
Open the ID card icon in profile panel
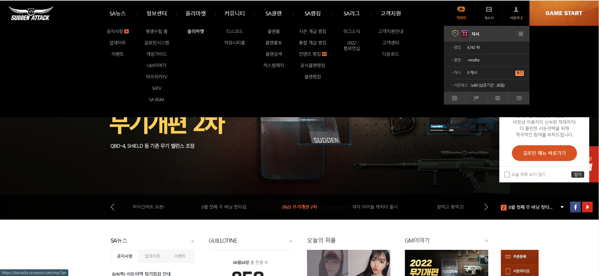pyautogui.click(x=519, y=98)
